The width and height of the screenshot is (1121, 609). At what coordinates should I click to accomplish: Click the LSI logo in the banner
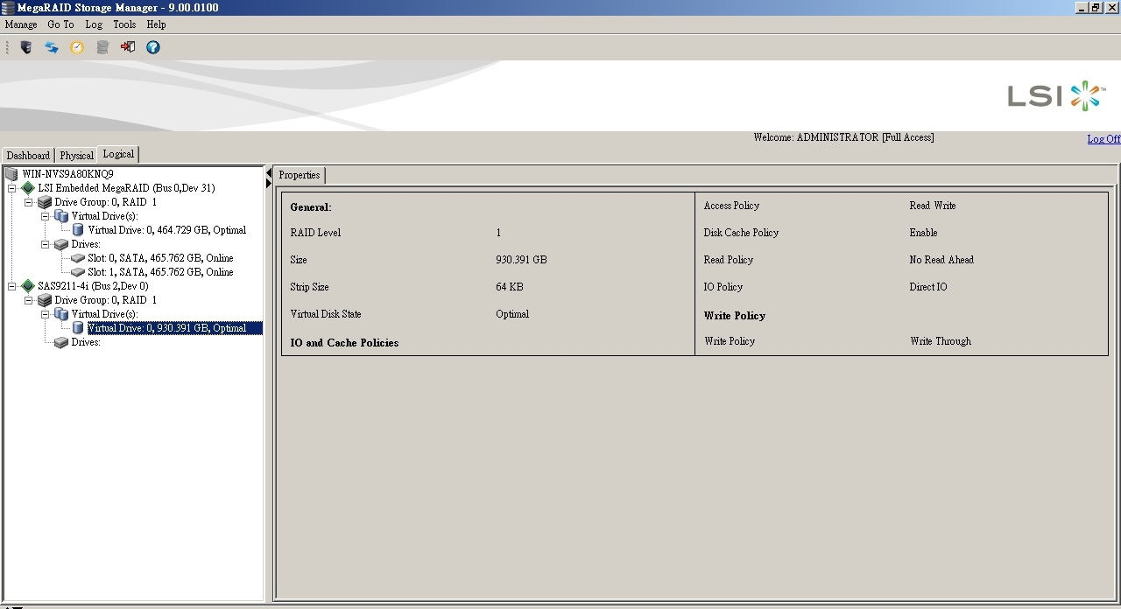(1056, 95)
